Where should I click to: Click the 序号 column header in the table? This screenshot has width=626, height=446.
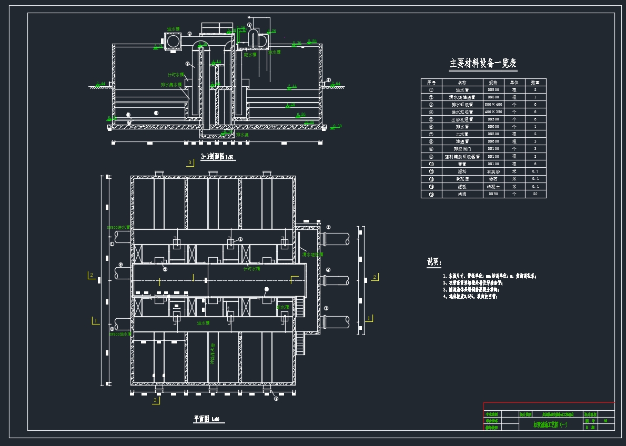(x=431, y=83)
